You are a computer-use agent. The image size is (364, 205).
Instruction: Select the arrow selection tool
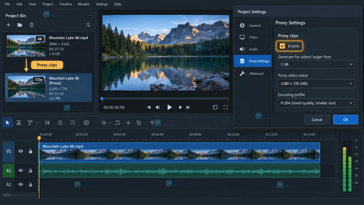pos(7,123)
